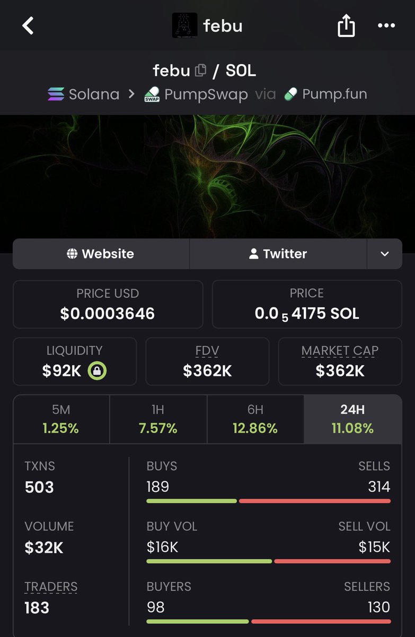The height and width of the screenshot is (637, 415).
Task: Tap the FDV info box
Action: [x=207, y=361]
